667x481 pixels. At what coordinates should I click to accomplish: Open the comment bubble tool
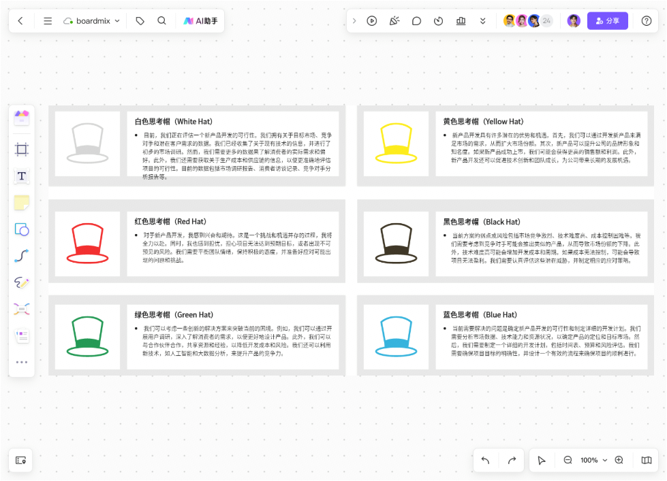[x=416, y=21]
